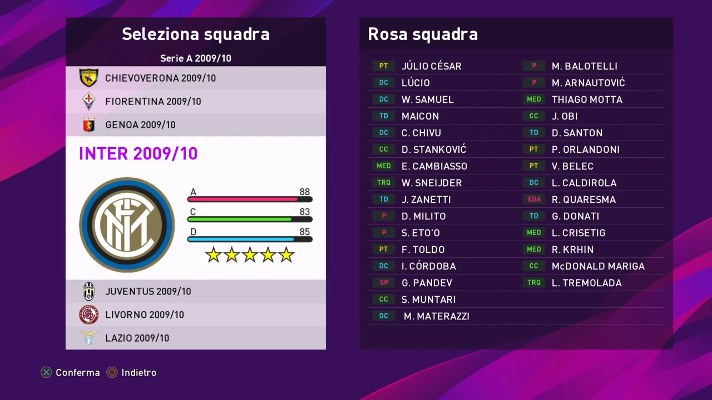Click the Lazio eagle crest icon
The width and height of the screenshot is (712, 400).
(88, 338)
